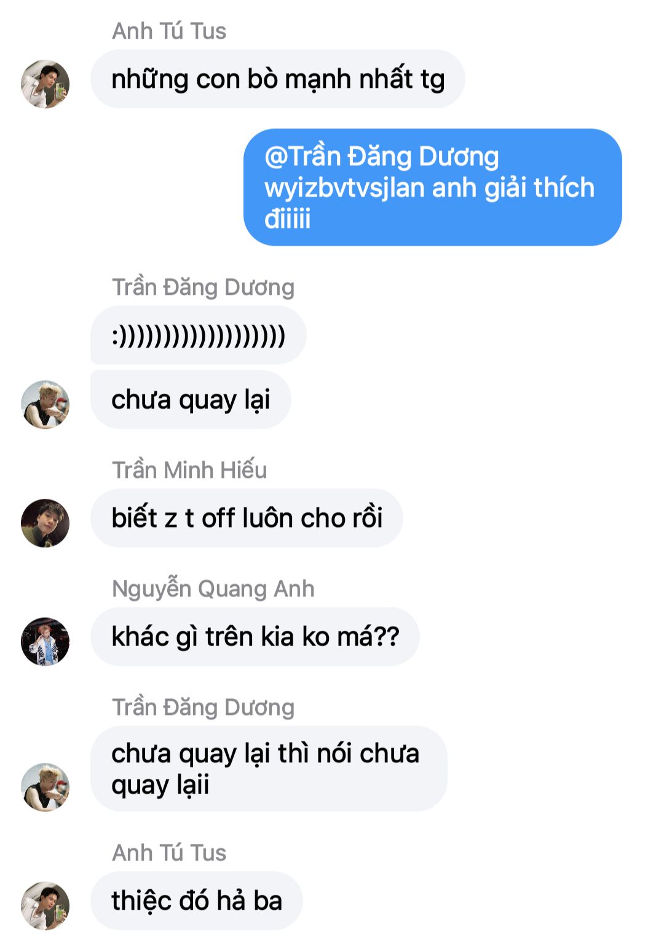
Task: Select message 'những con bò mạnh nhất tg'
Action: tap(277, 79)
